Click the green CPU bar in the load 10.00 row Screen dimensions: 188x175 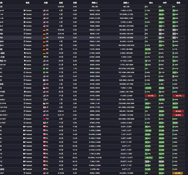148,88
